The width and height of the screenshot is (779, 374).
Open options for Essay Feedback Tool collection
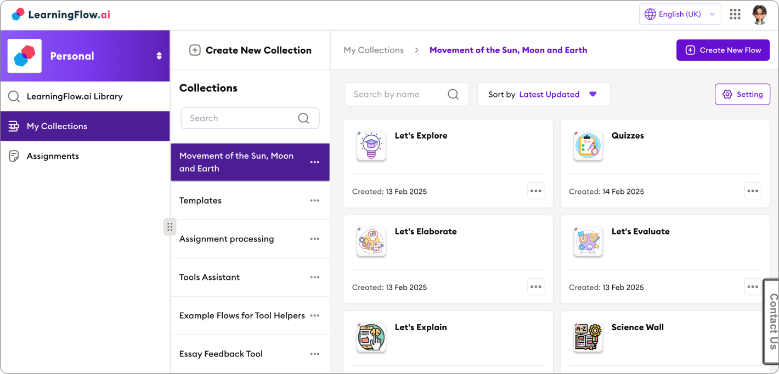click(315, 354)
